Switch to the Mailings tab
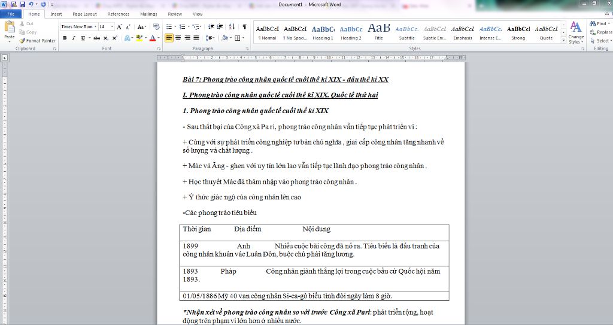 tap(148, 14)
